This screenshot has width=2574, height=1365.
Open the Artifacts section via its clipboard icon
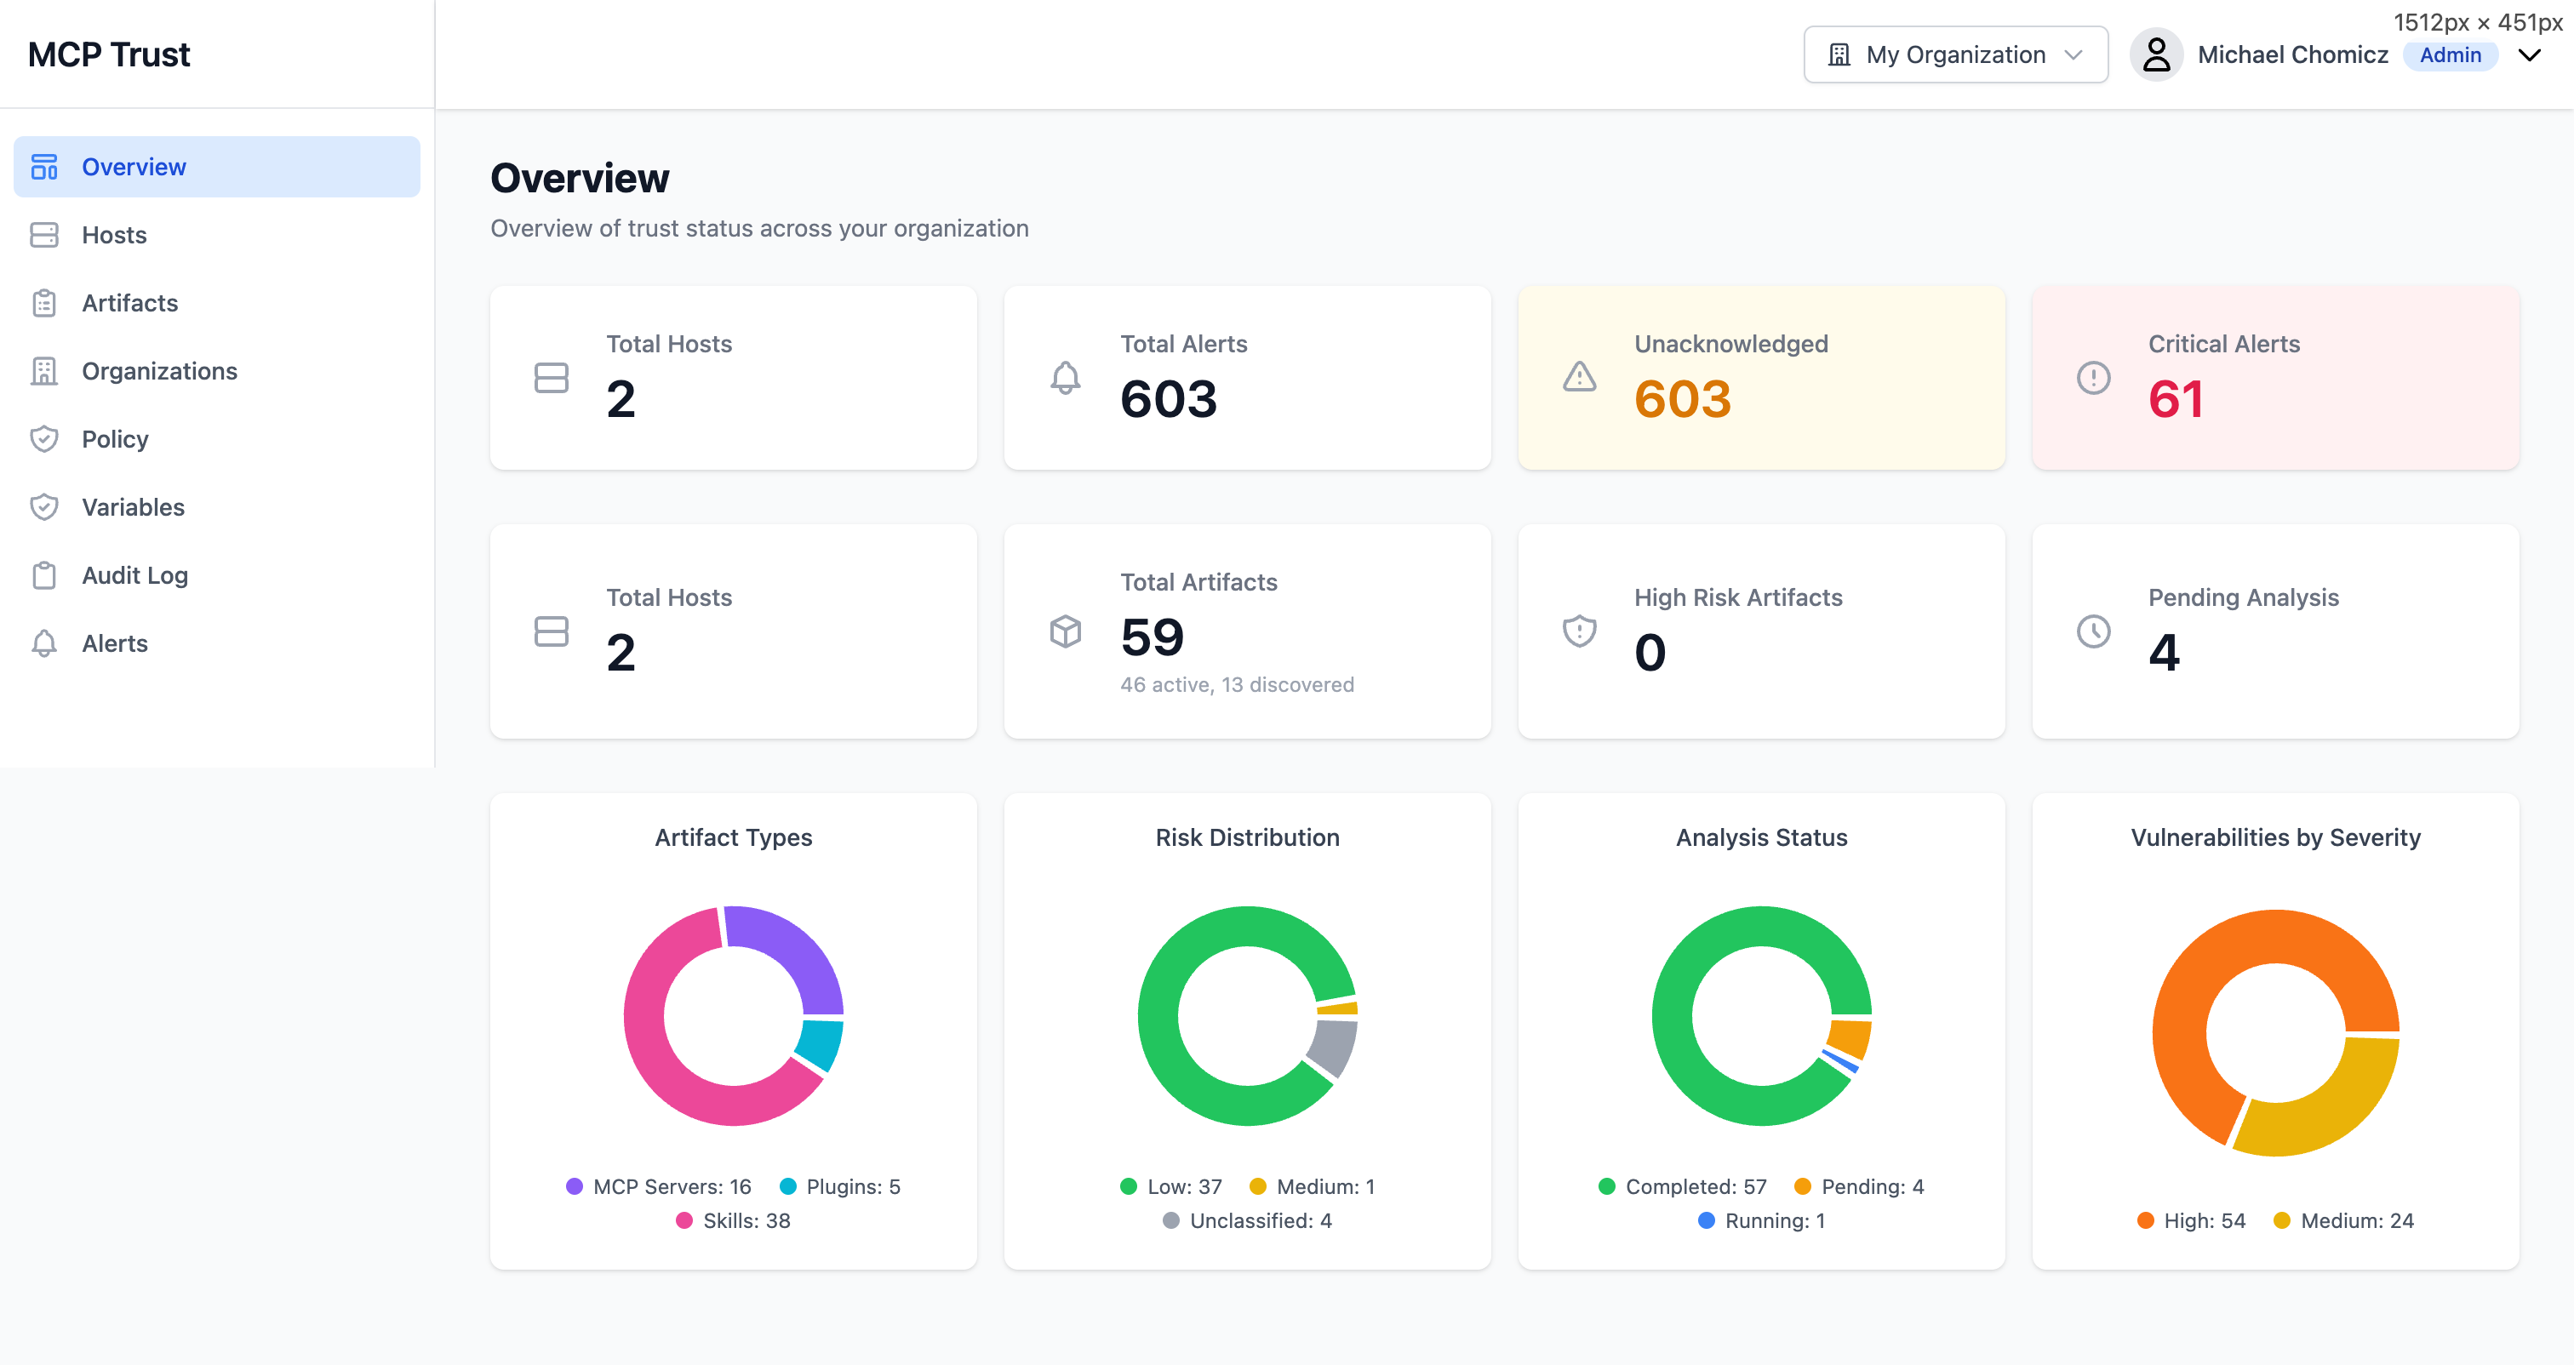pos(44,303)
